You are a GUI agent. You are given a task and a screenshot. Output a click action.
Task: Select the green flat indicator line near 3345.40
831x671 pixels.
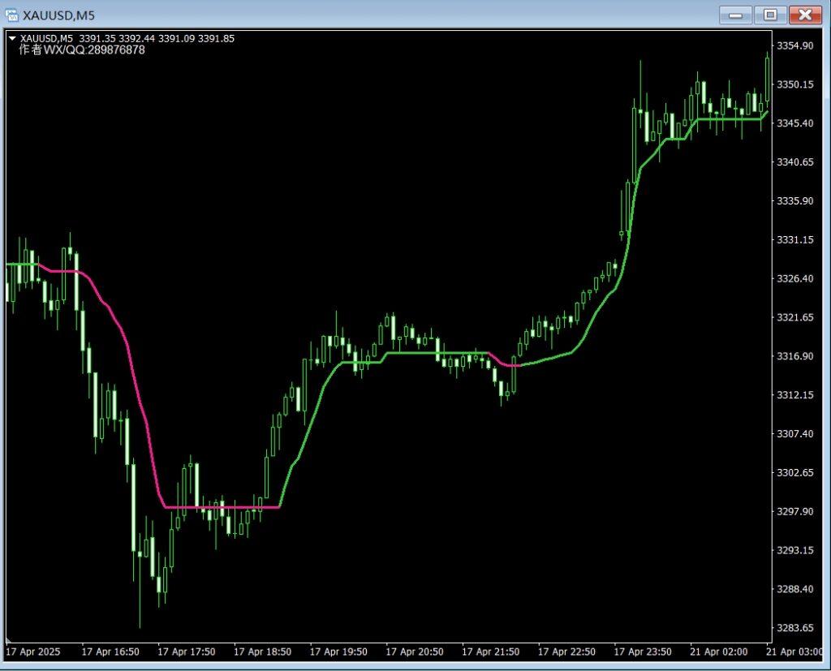coord(730,119)
